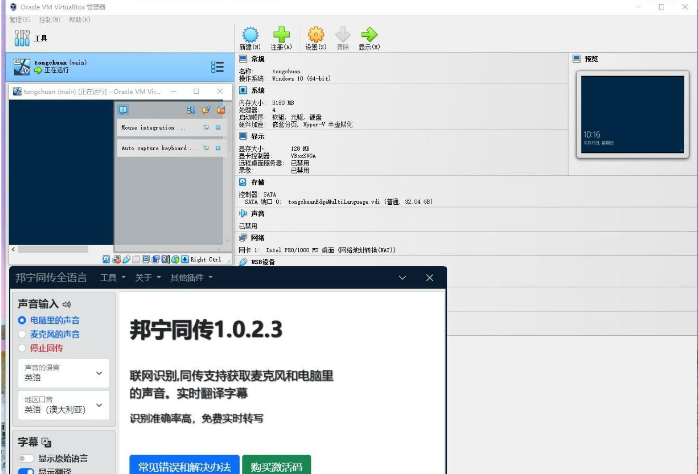The image size is (698, 474).
Task: Click the 清除 (Discard) arrow icon
Action: coord(343,35)
